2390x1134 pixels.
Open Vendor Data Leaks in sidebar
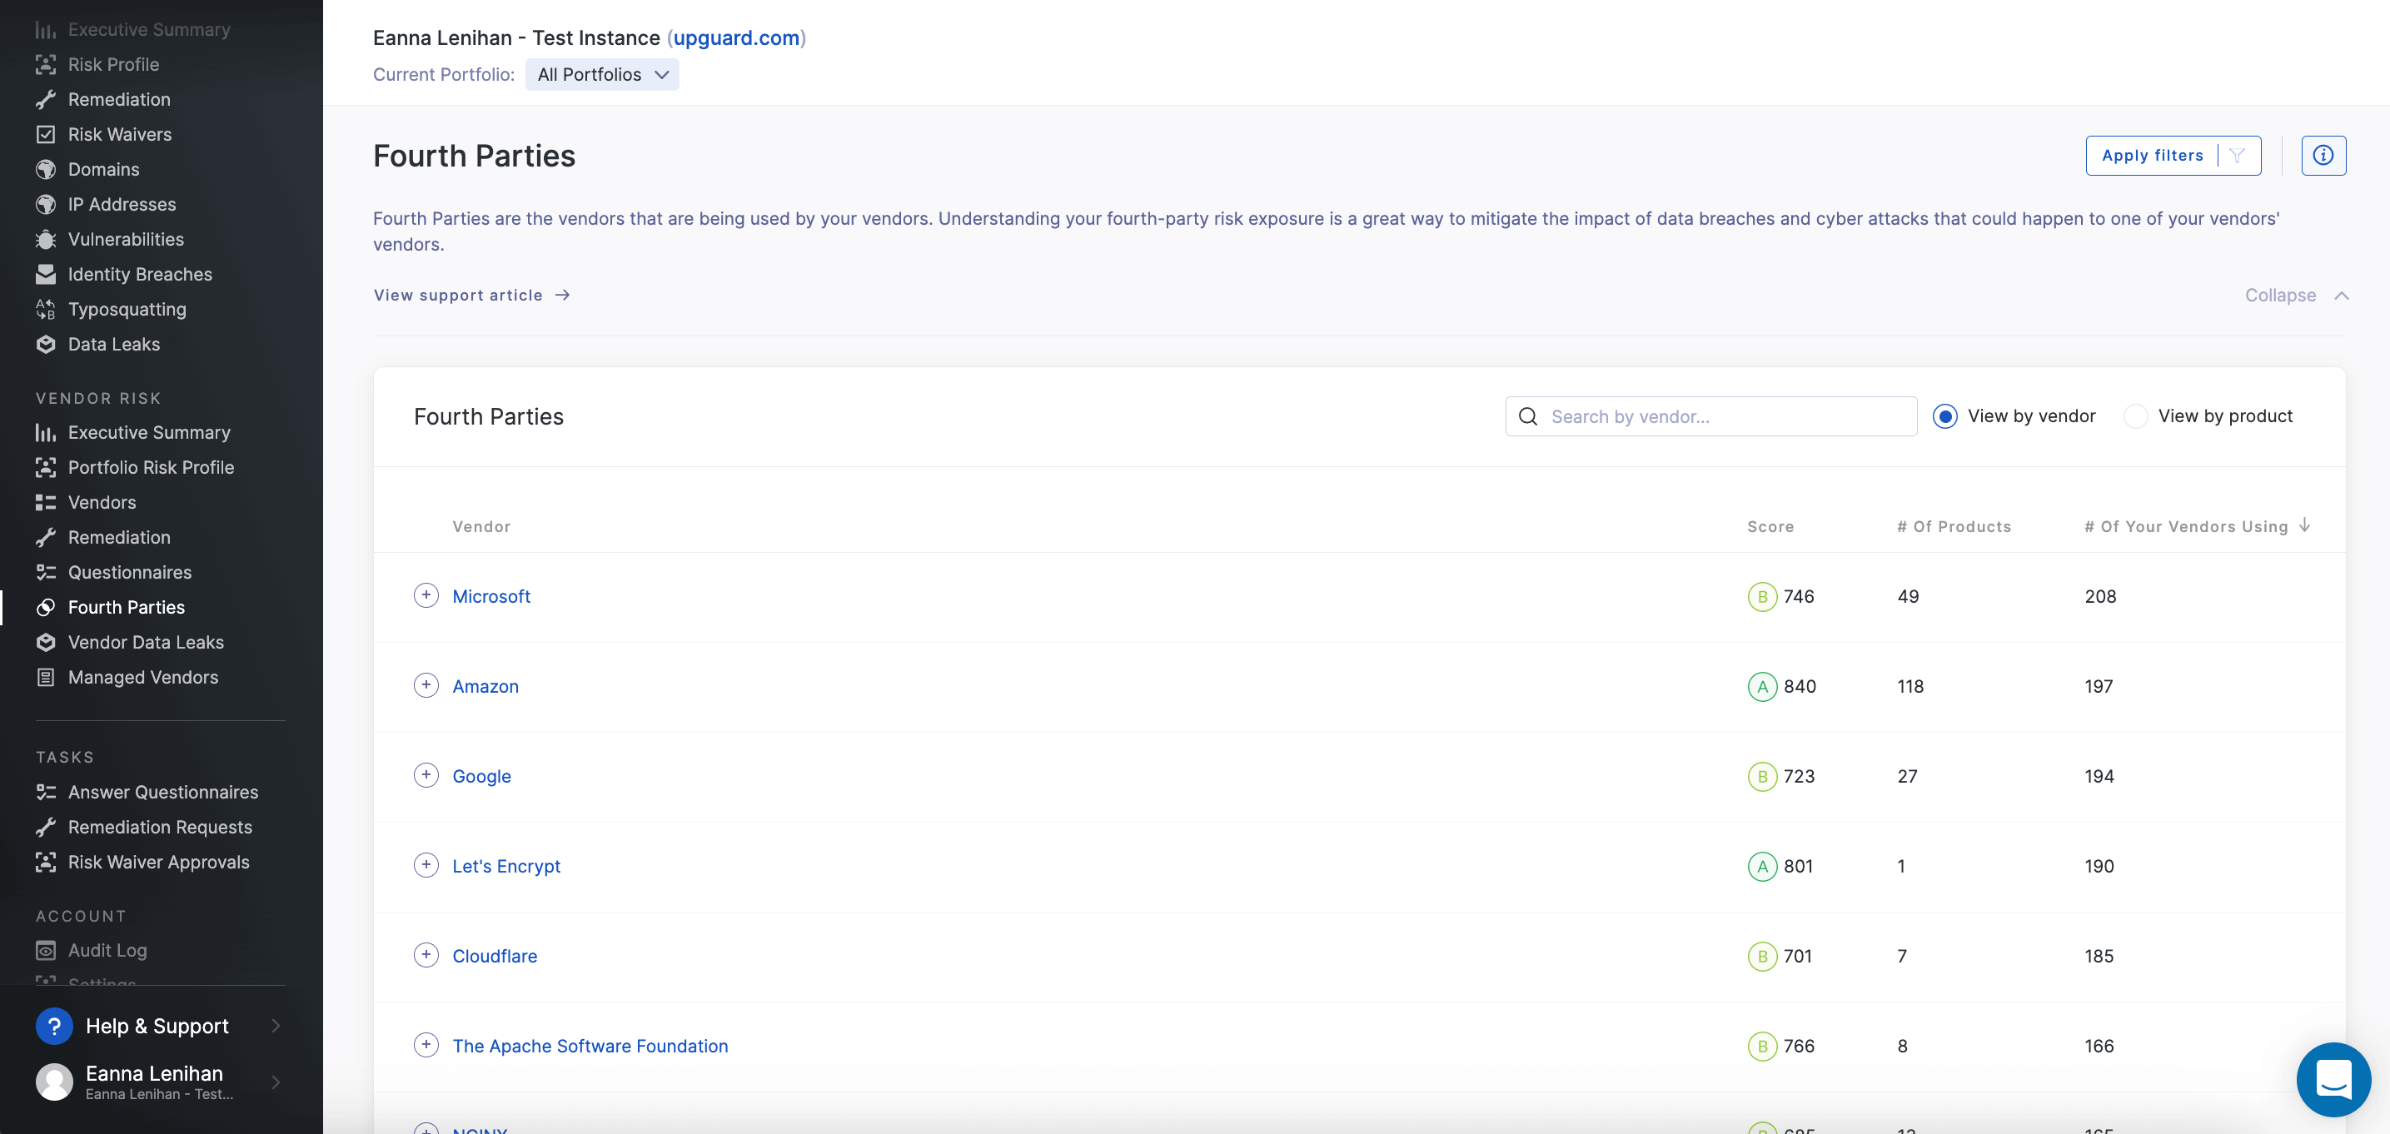146,642
